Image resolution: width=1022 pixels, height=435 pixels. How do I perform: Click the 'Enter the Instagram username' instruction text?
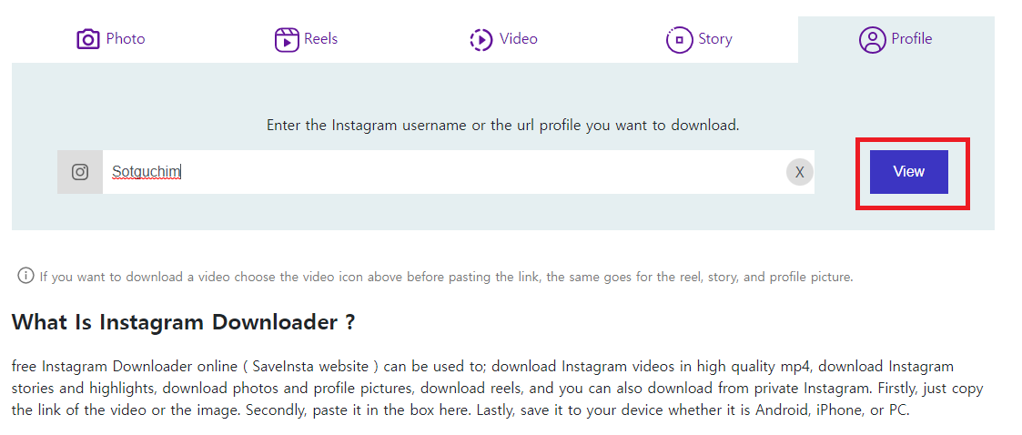coord(503,126)
